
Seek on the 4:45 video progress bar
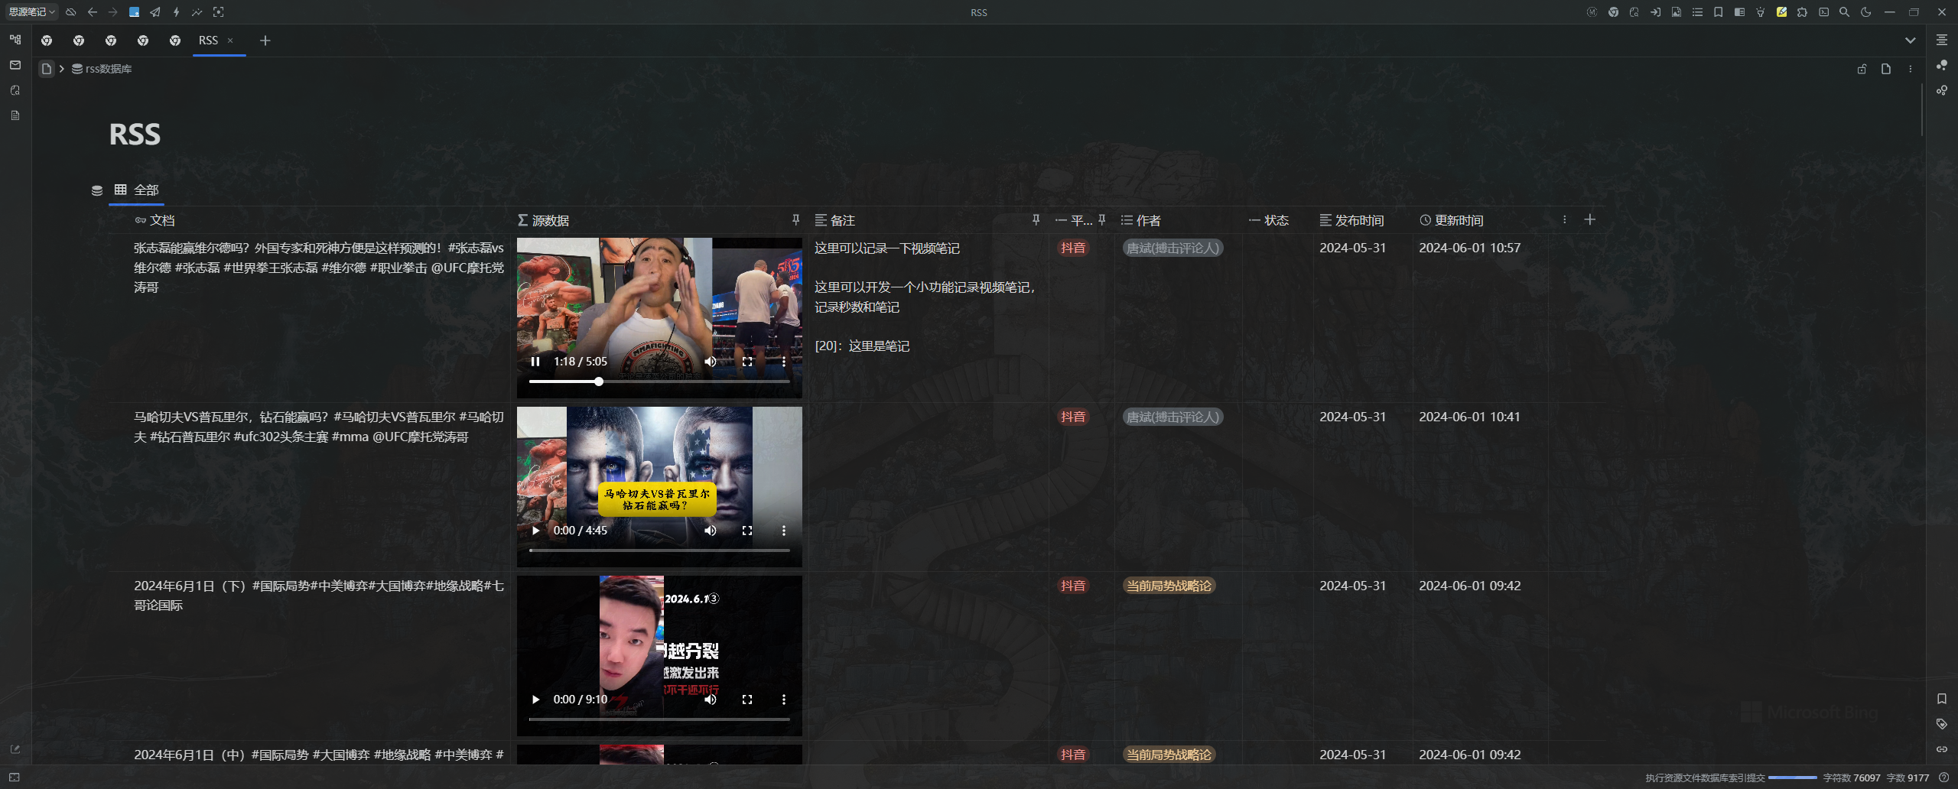pos(659,550)
